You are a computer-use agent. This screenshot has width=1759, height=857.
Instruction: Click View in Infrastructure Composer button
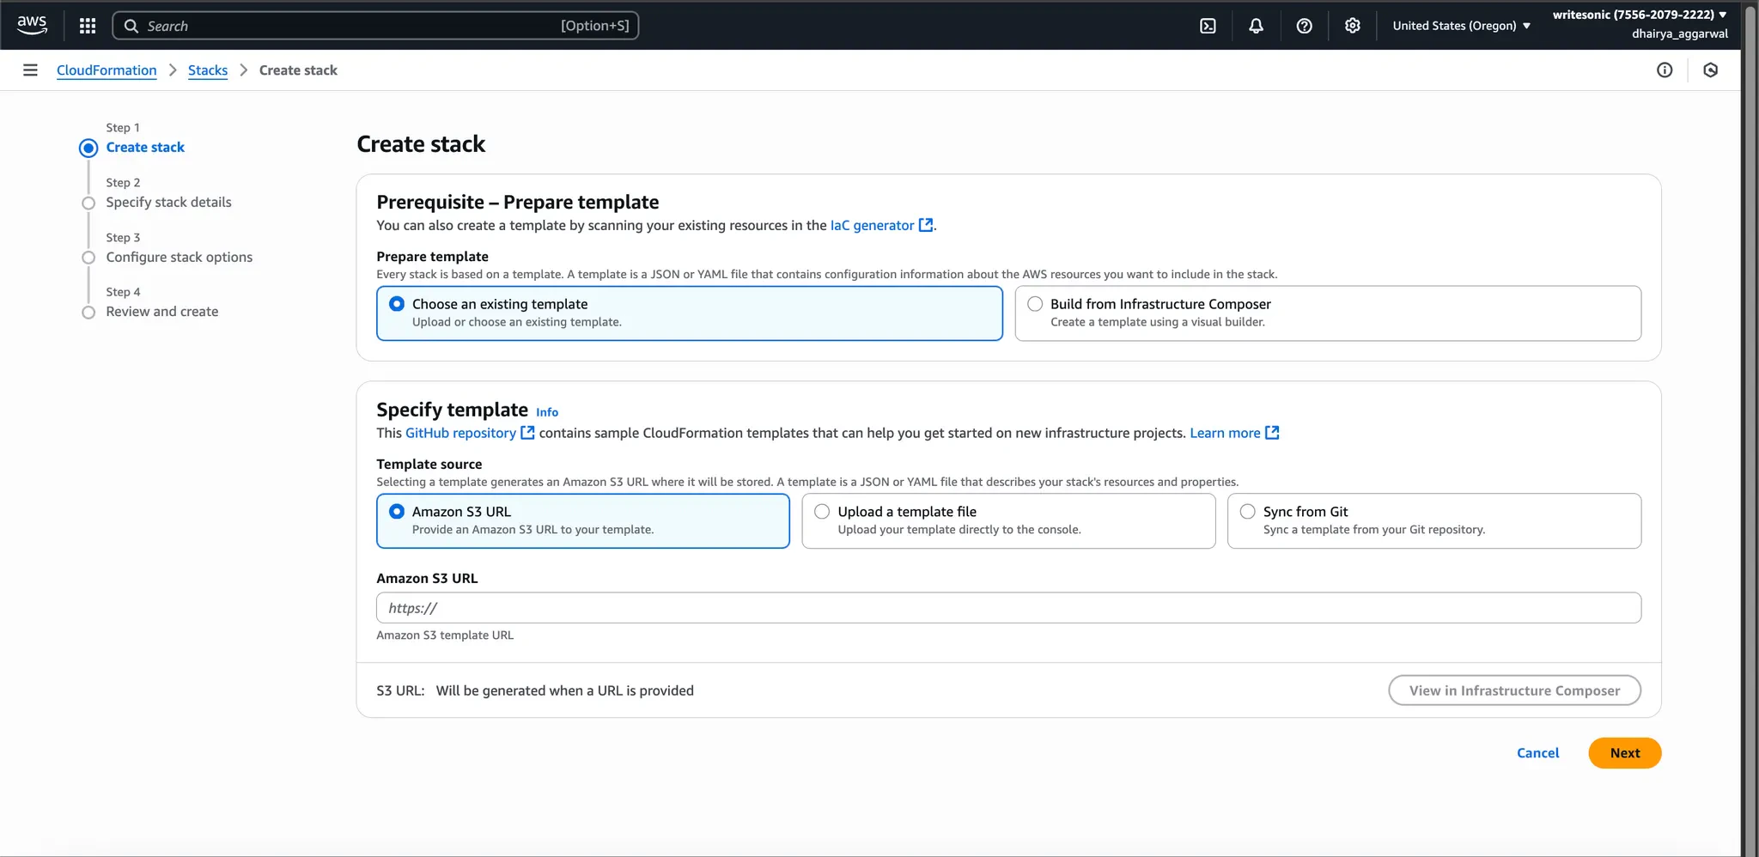(x=1514, y=690)
